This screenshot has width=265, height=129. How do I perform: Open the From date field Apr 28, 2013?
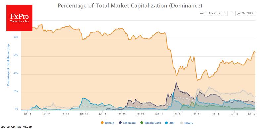(217, 13)
